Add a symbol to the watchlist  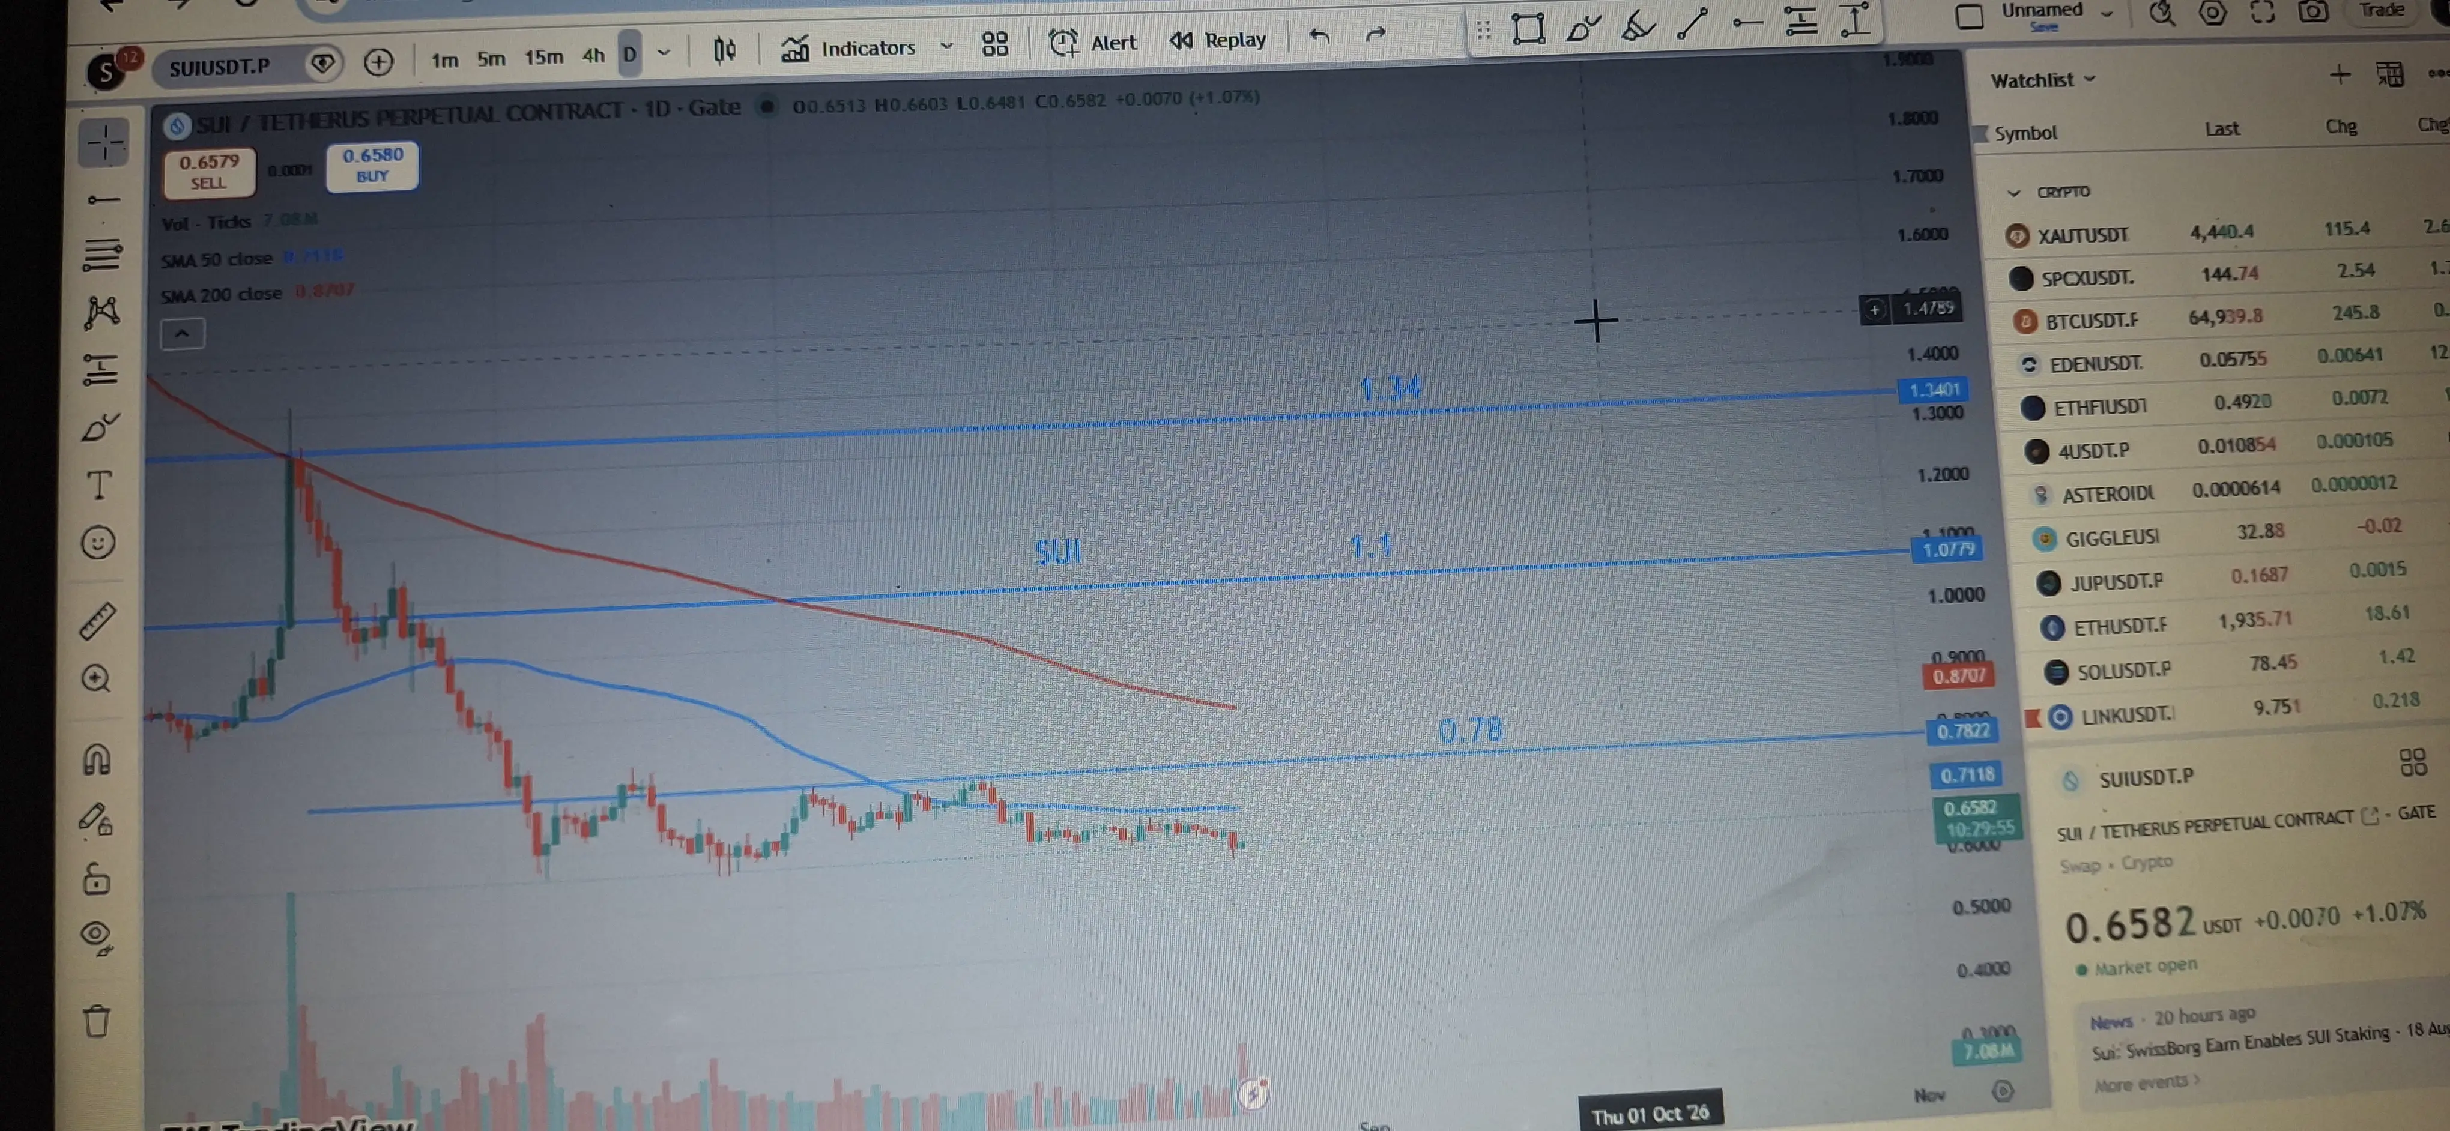click(2340, 75)
